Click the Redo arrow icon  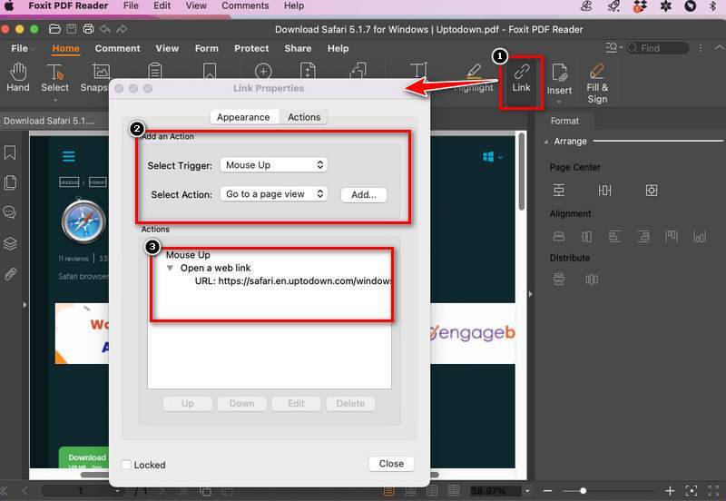[x=122, y=29]
